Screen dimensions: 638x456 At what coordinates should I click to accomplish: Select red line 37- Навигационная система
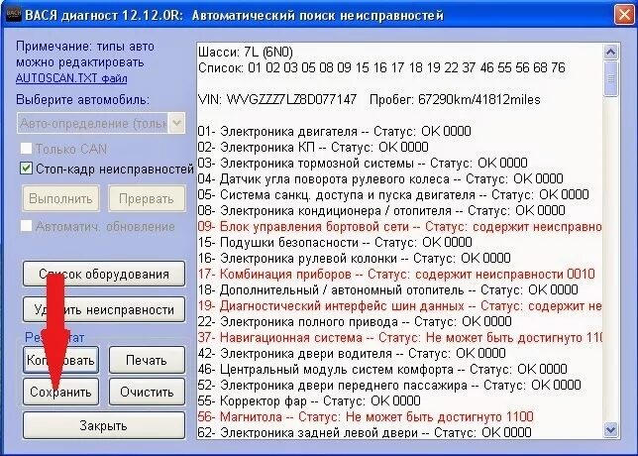[399, 337]
